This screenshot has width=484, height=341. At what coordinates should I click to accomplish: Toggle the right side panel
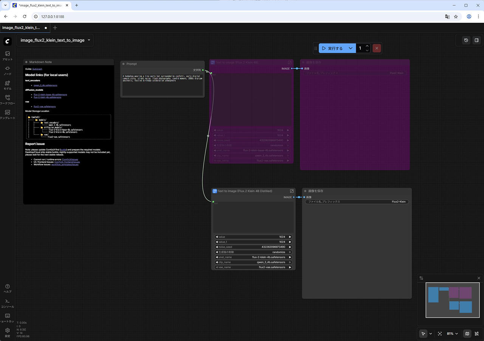click(476, 40)
